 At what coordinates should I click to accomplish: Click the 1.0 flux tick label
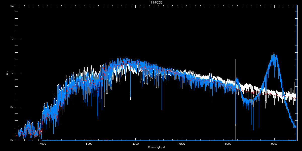point(12,73)
